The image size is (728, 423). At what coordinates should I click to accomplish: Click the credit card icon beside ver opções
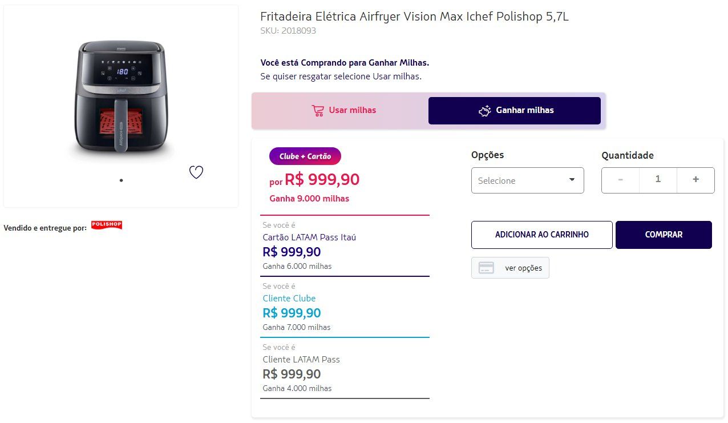486,268
